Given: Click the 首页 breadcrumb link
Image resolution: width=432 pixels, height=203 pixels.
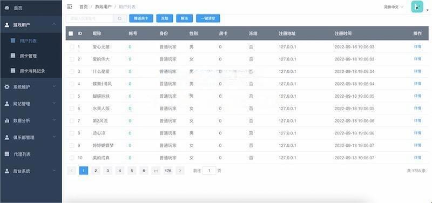Looking at the screenshot, I should click(x=84, y=6).
